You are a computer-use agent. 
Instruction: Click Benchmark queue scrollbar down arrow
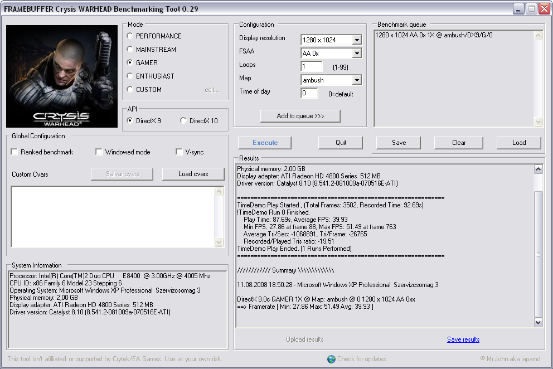[x=538, y=122]
